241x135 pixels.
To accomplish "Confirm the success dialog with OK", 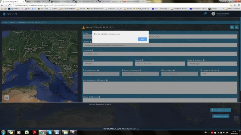I will tap(142, 39).
